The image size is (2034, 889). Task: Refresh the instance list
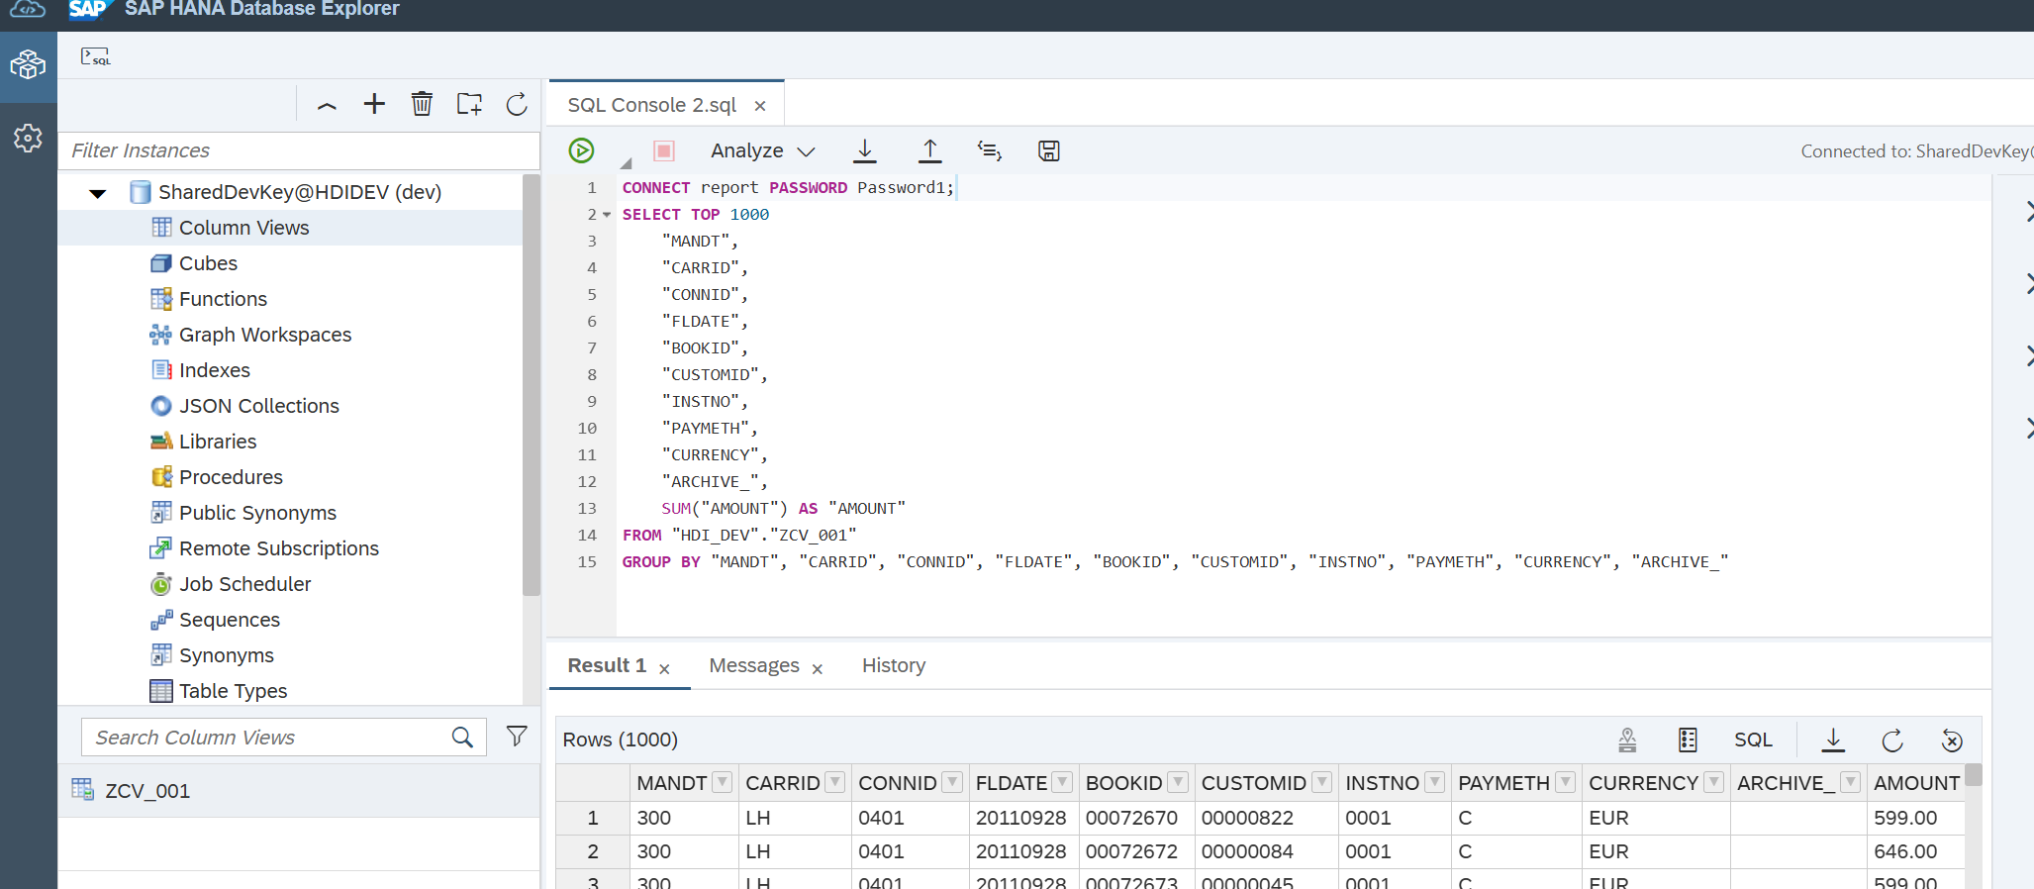point(517,104)
